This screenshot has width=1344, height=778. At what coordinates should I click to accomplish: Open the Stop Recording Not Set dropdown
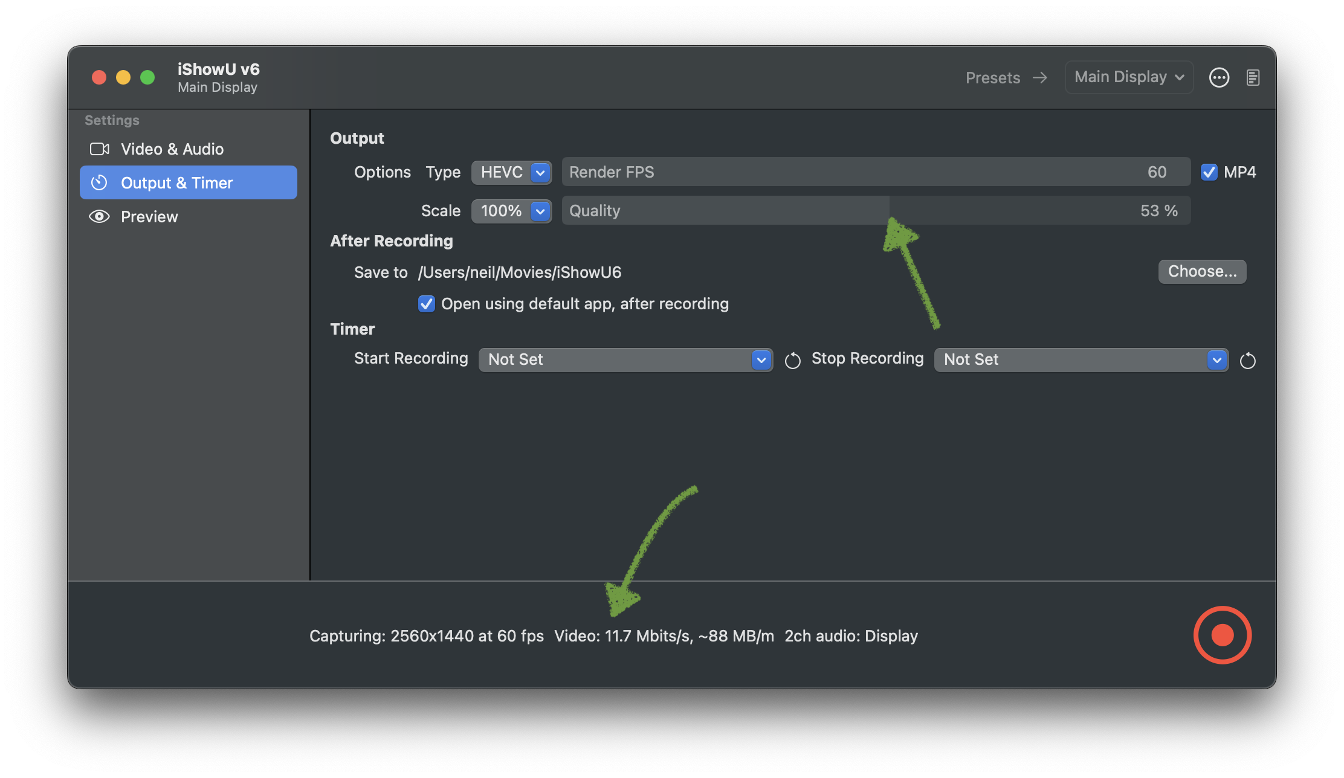click(x=1081, y=359)
